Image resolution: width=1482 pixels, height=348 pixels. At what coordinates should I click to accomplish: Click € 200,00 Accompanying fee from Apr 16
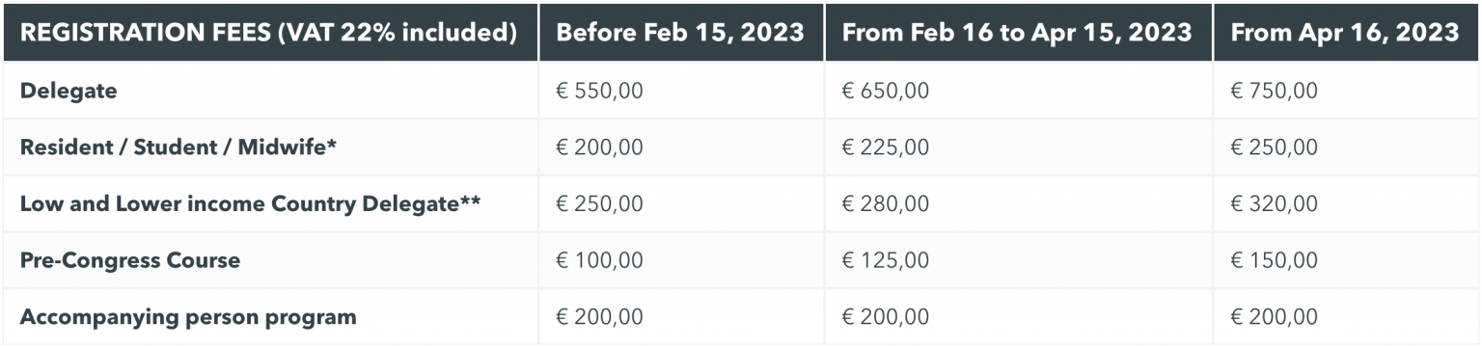(1275, 316)
